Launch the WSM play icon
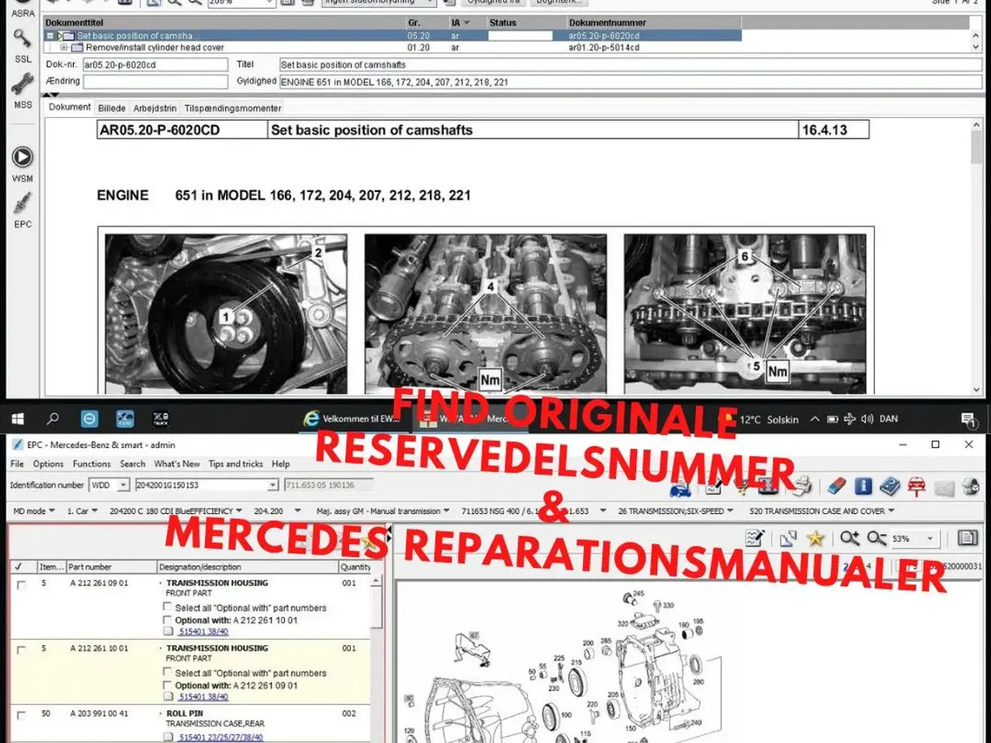The image size is (991, 743). coord(22,157)
